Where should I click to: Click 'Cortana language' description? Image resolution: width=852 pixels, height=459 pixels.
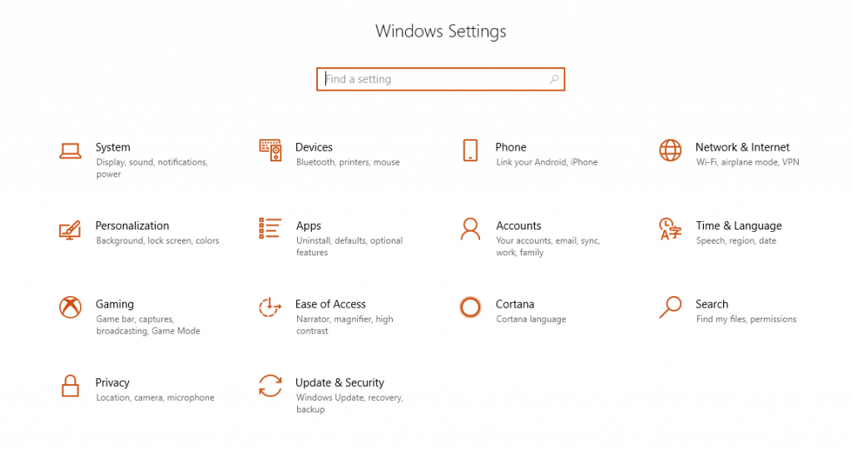(x=531, y=318)
